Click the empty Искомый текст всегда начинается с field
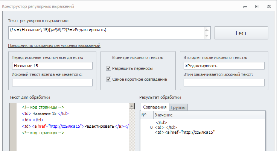This screenshot has width=277, height=151. click(52, 83)
